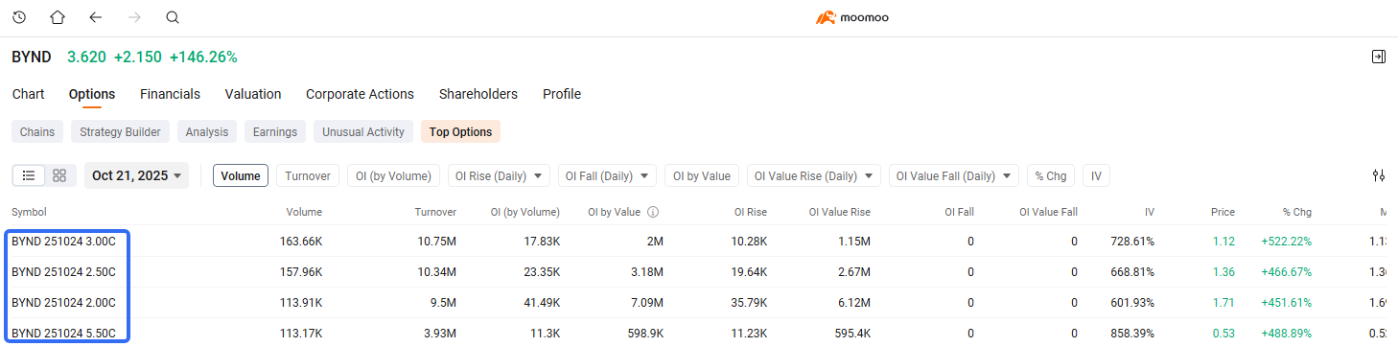This screenshot has width=1398, height=347.
Task: Switch to the Chains sub-tab
Action: [37, 131]
